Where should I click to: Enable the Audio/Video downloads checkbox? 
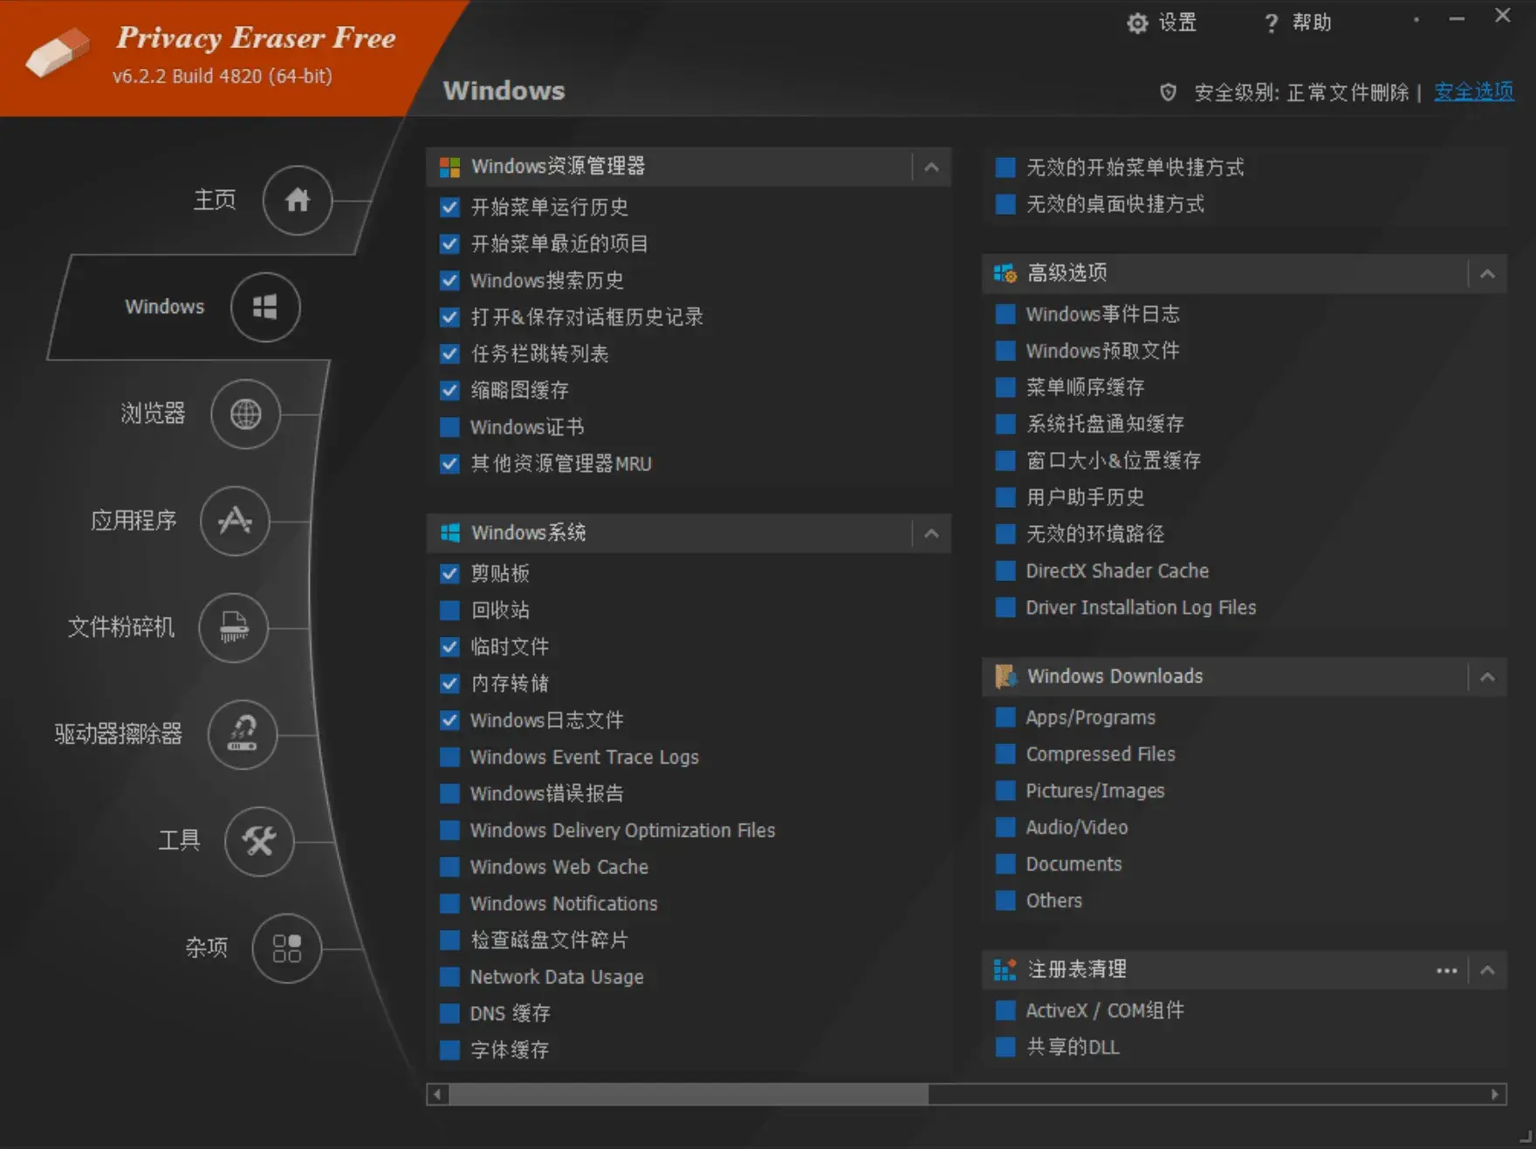(1005, 827)
